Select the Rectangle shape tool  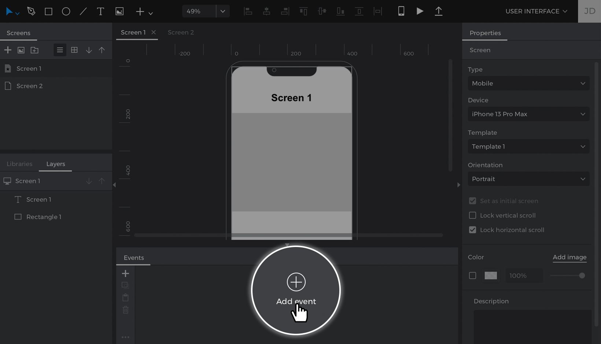[48, 11]
